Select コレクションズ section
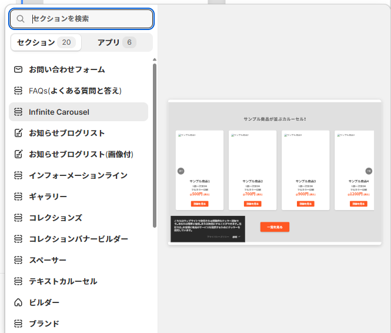 click(x=79, y=218)
